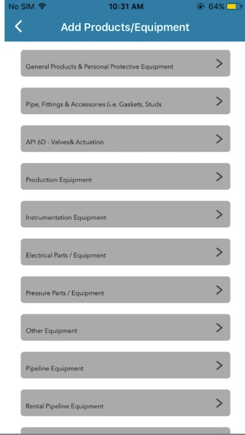Tap chevron next to Pressure Parts / Equipment
The height and width of the screenshot is (435, 245).
[x=219, y=290]
